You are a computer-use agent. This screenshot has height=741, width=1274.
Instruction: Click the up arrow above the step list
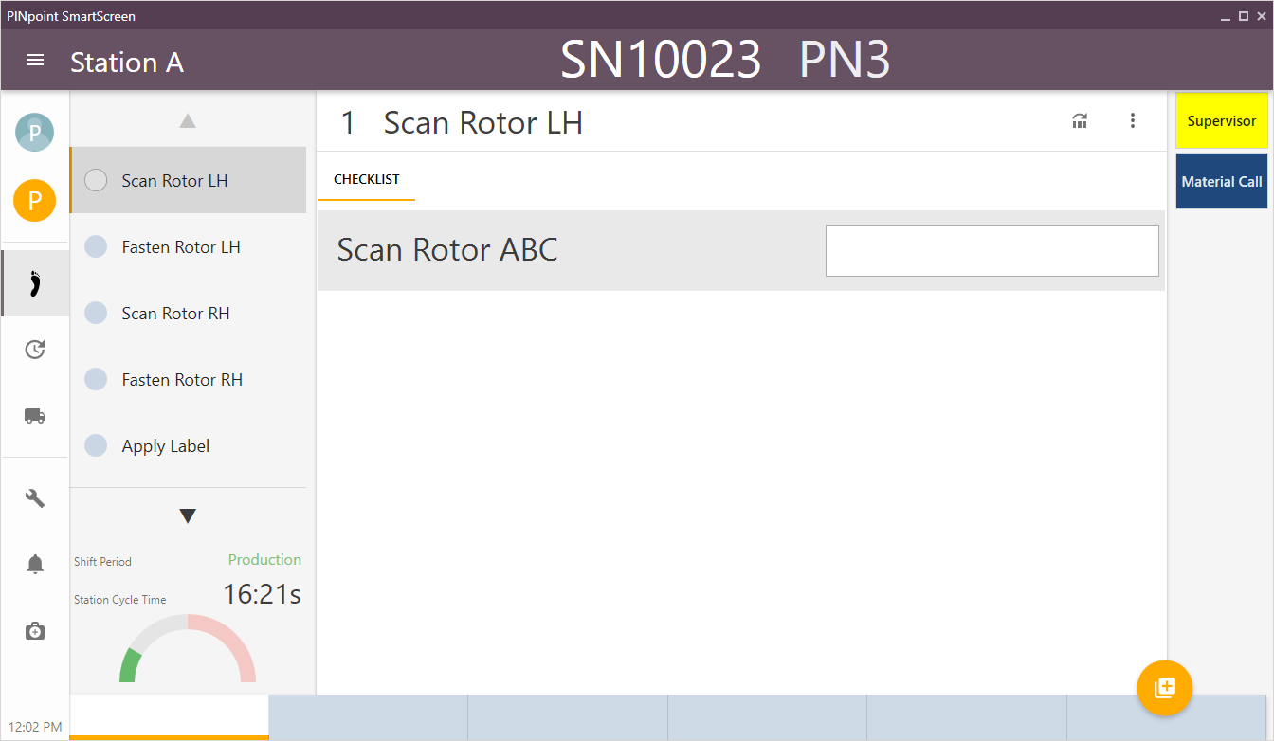pyautogui.click(x=188, y=120)
